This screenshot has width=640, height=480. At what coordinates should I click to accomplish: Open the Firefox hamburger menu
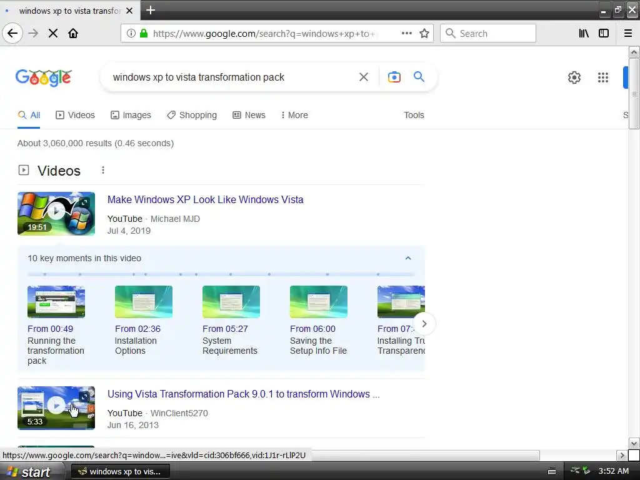click(x=628, y=33)
